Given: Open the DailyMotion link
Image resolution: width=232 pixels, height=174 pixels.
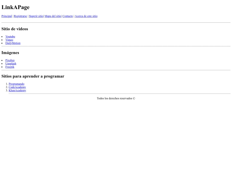Looking at the screenshot, I should tap(13, 43).
